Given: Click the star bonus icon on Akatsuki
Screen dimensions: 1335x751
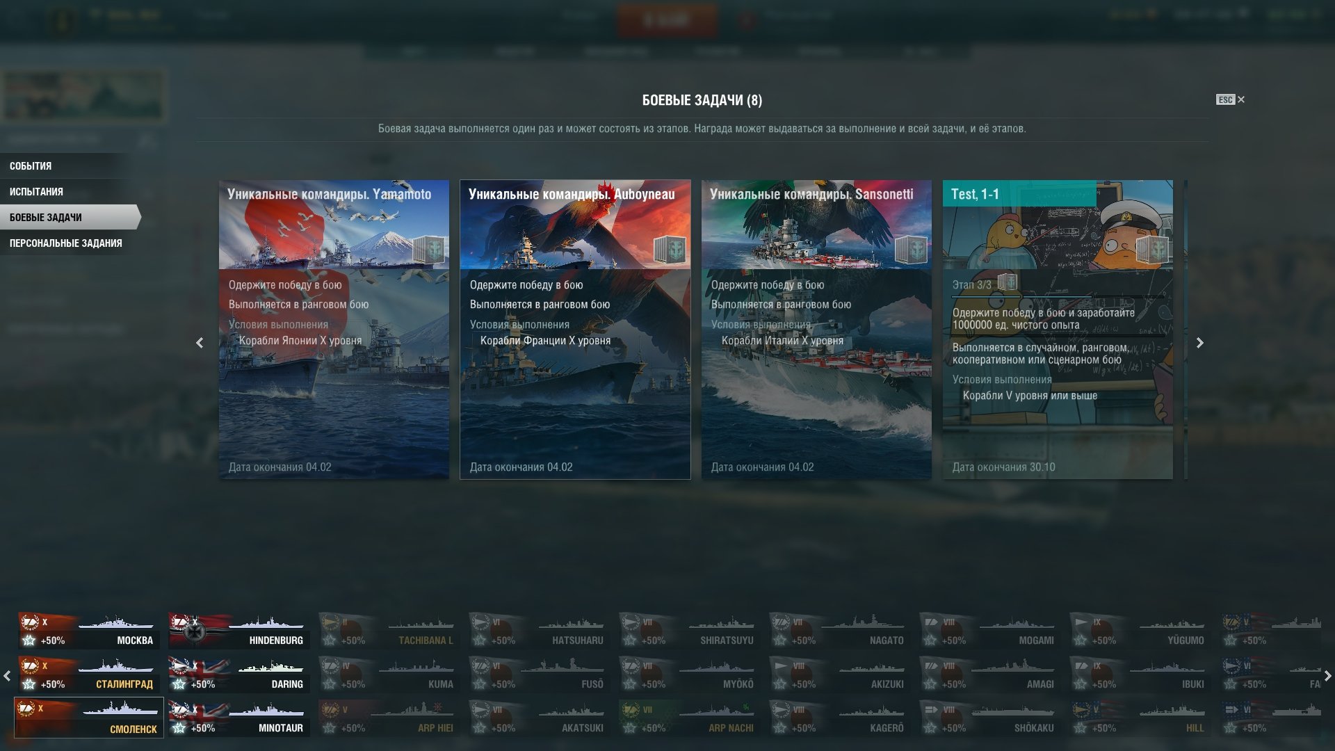Looking at the screenshot, I should pyautogui.click(x=480, y=728).
